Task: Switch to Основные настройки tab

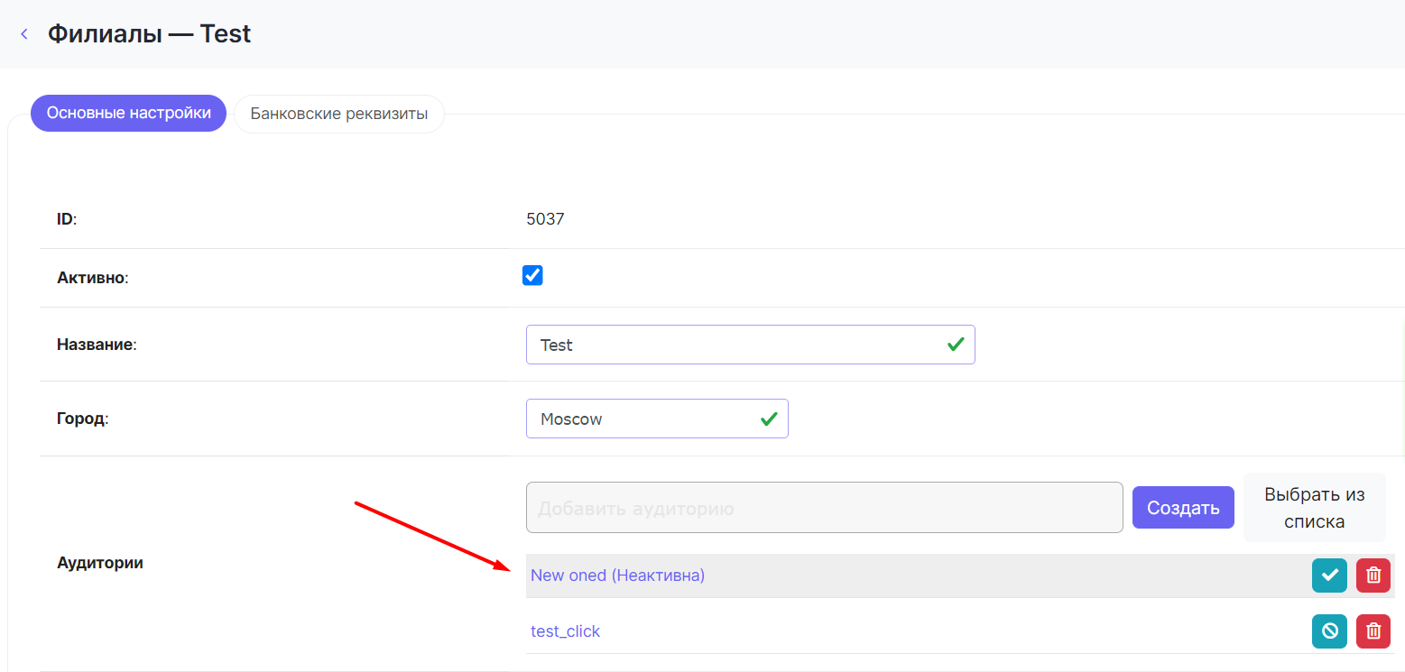Action: pyautogui.click(x=129, y=114)
